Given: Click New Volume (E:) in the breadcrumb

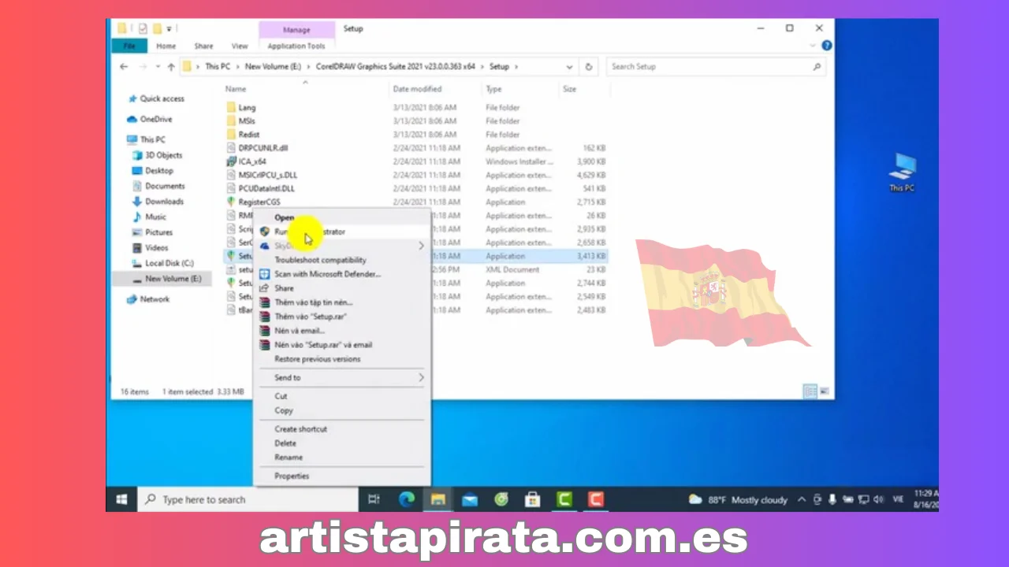Looking at the screenshot, I should click(273, 67).
